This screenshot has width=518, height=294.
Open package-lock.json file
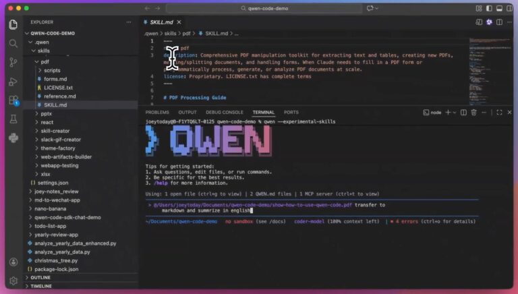pos(56,269)
